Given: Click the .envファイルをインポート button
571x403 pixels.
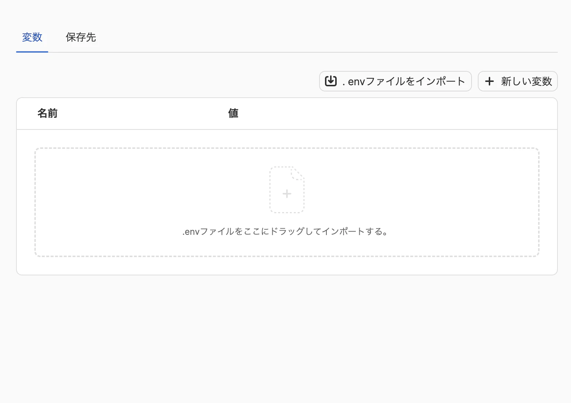Looking at the screenshot, I should point(396,81).
